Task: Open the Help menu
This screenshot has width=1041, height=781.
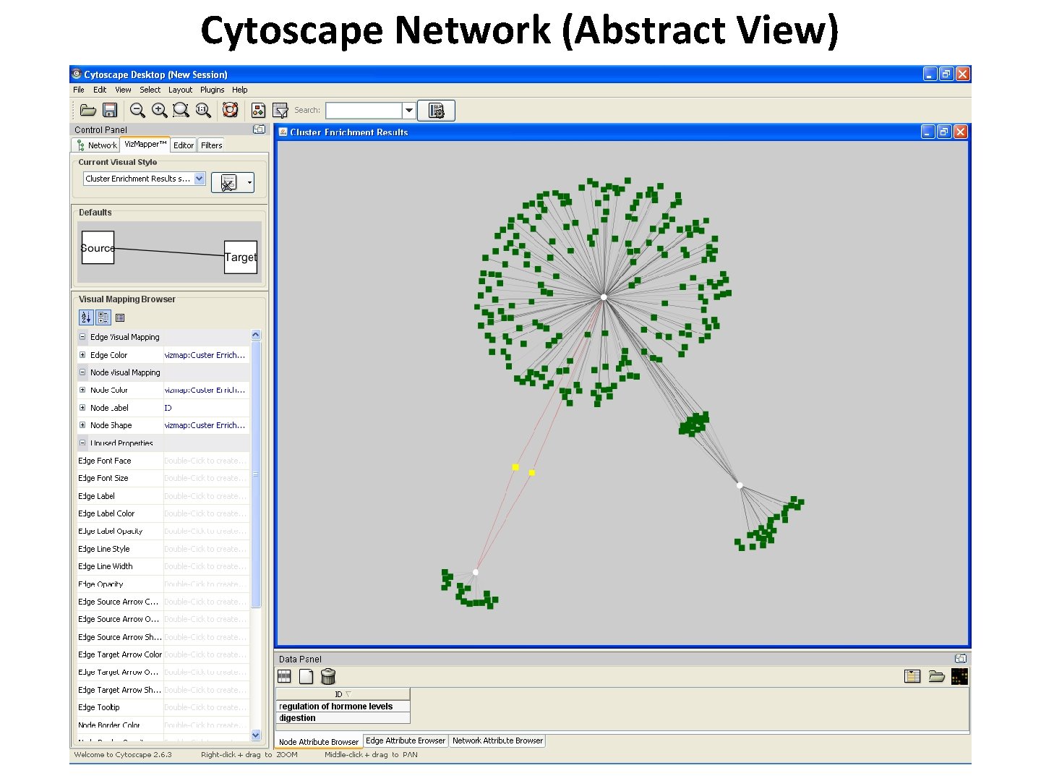Action: tap(240, 90)
